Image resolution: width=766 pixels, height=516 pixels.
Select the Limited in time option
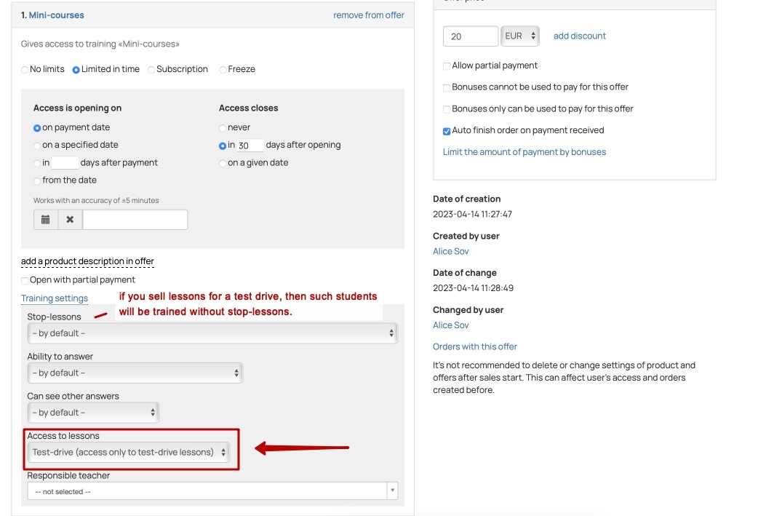click(76, 70)
